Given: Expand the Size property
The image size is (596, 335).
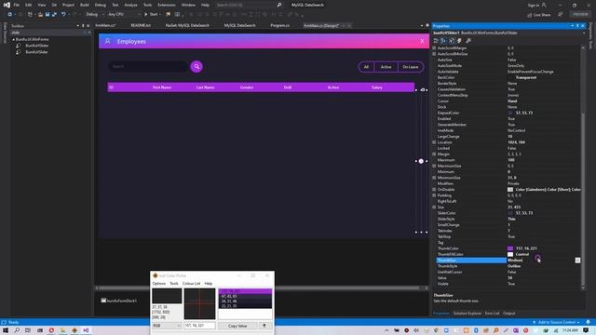Looking at the screenshot, I should tap(434, 208).
